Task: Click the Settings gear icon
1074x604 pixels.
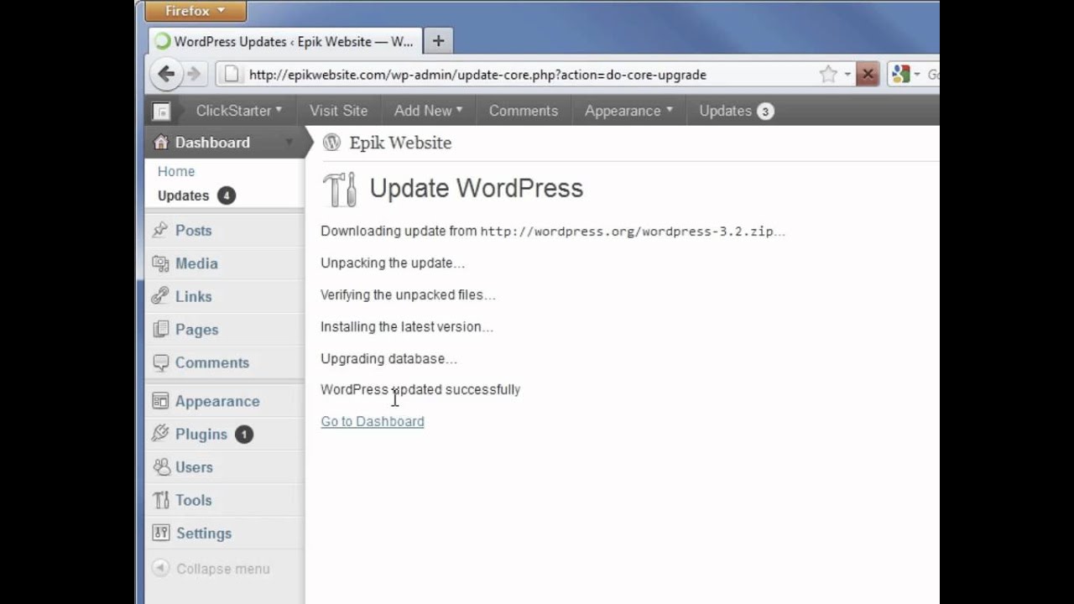Action: (160, 533)
